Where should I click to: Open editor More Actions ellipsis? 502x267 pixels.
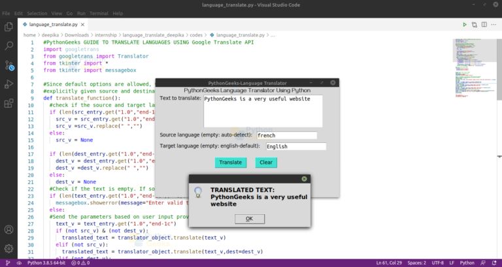494,25
